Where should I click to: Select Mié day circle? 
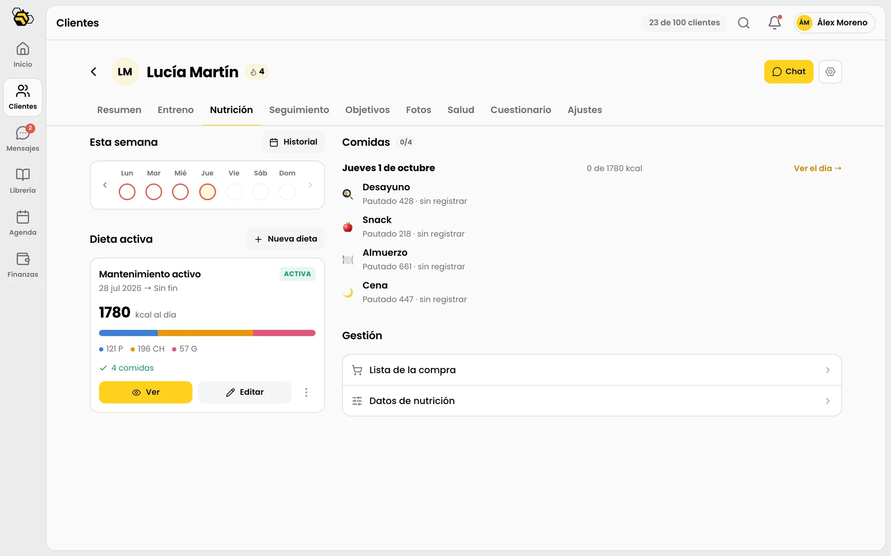[x=180, y=192]
